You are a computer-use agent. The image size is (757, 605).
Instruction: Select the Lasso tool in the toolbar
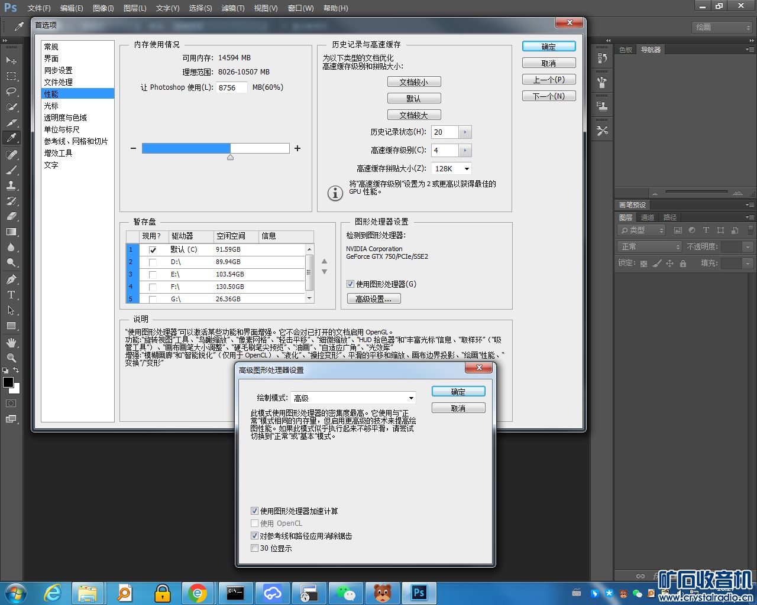[11, 92]
